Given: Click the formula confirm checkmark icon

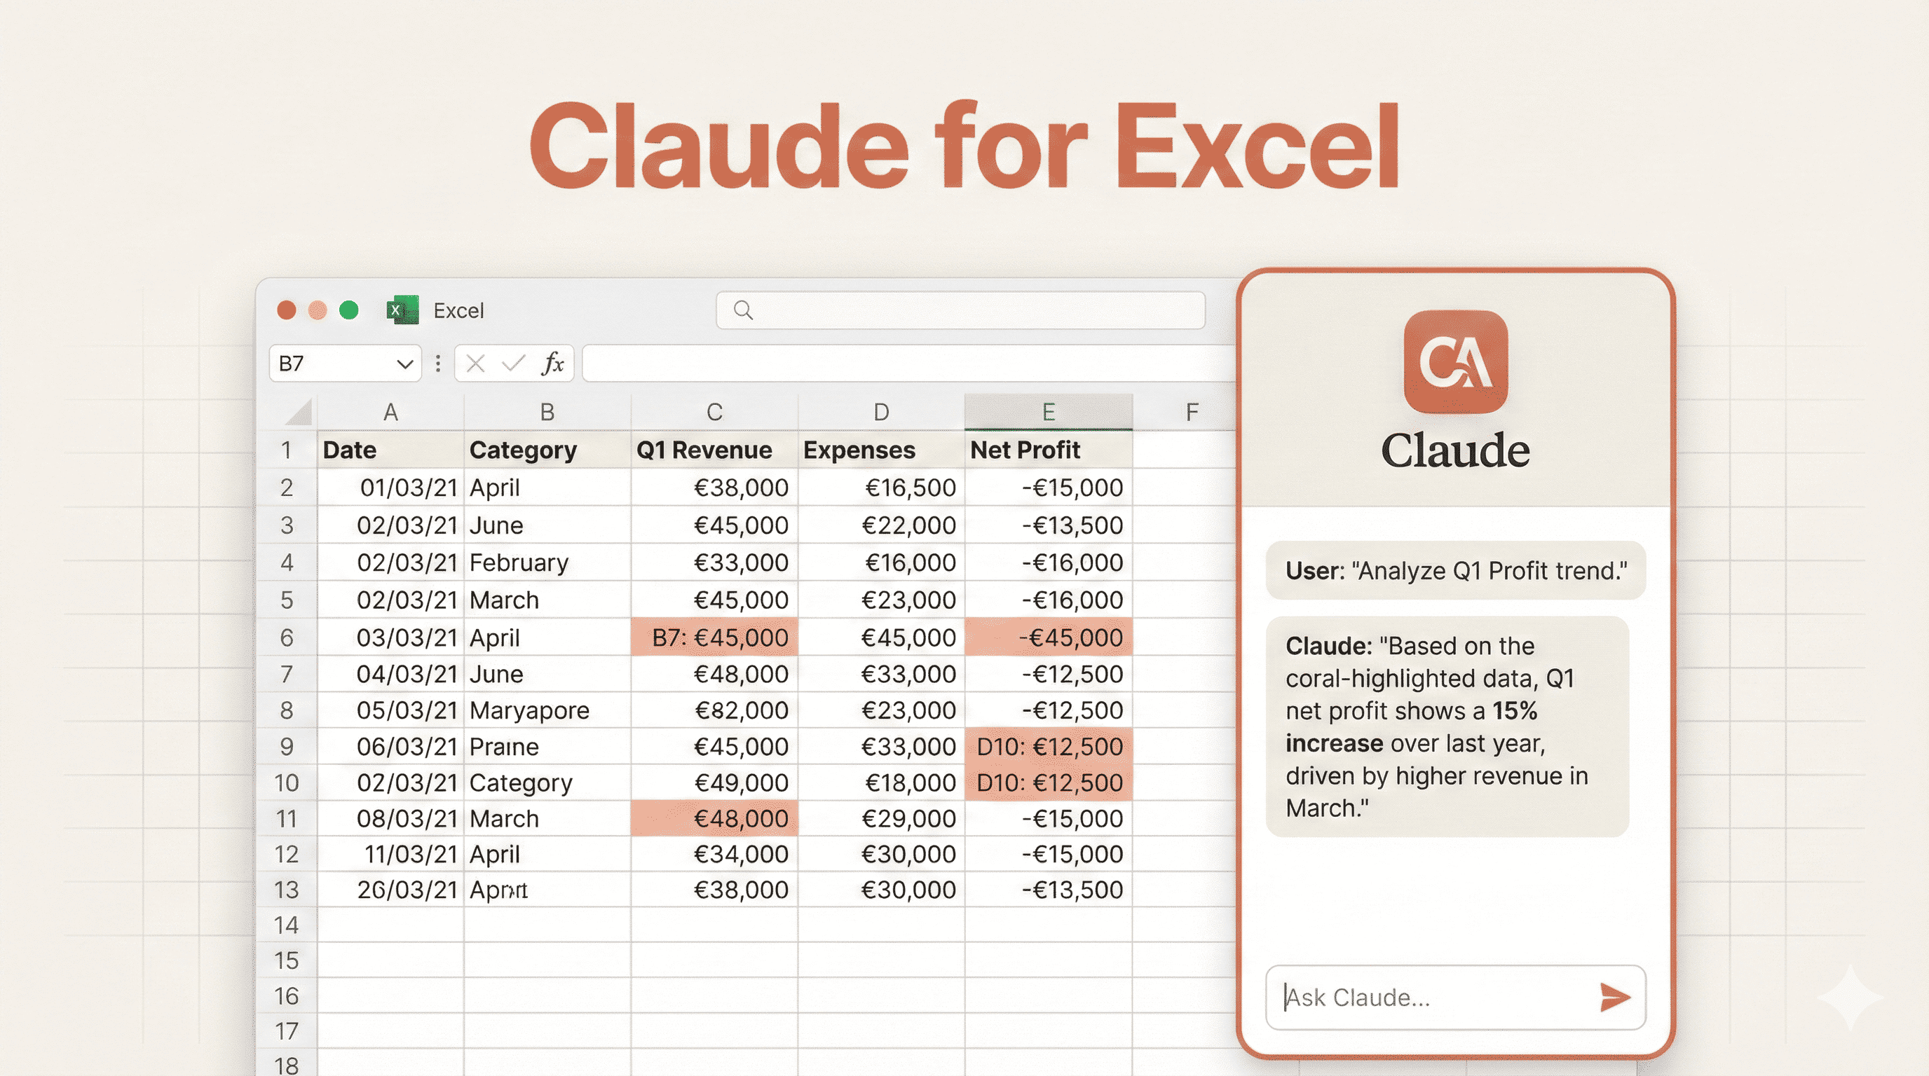Looking at the screenshot, I should point(514,364).
